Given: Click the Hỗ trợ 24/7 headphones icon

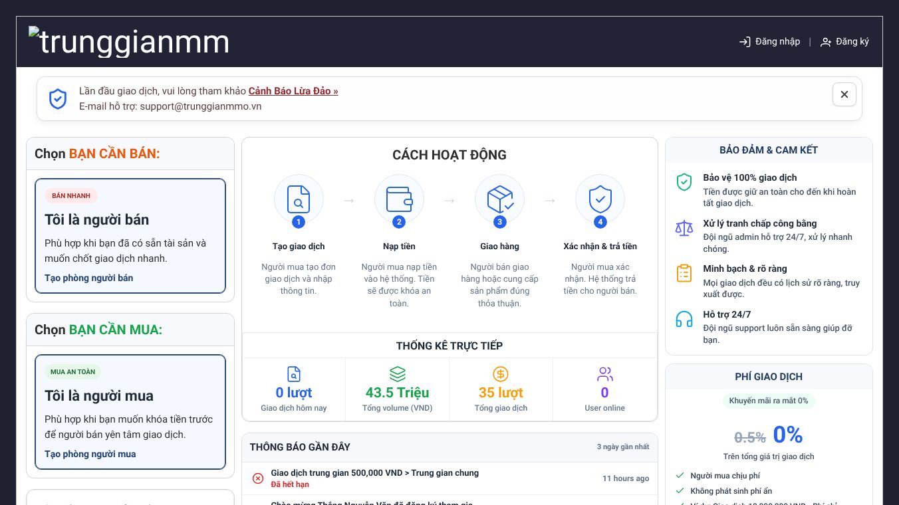Looking at the screenshot, I should pyautogui.click(x=684, y=319).
